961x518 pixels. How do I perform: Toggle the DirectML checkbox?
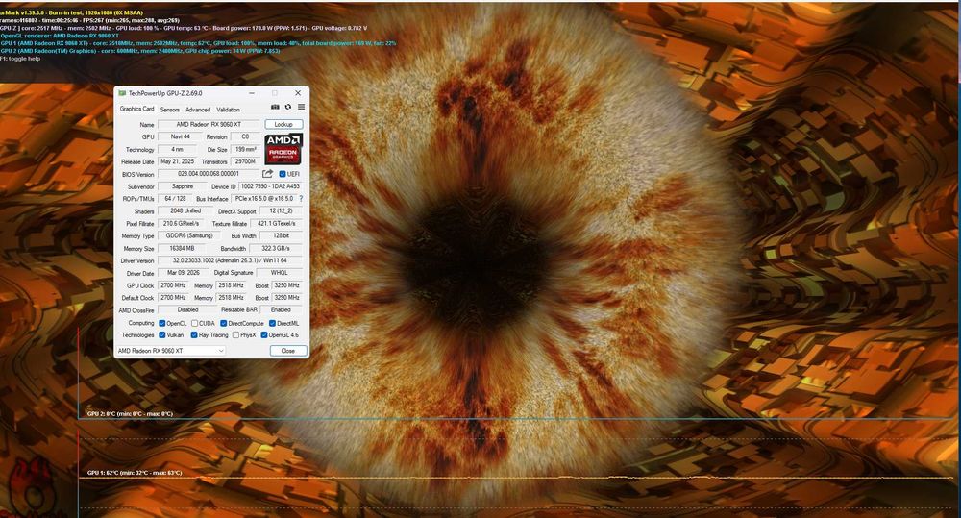click(272, 323)
